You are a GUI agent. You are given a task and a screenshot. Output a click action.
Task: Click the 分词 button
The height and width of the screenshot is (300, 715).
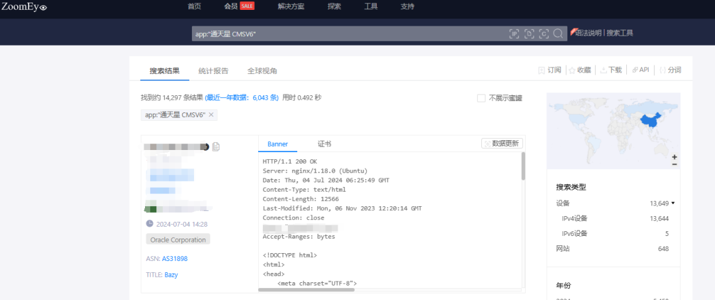click(x=670, y=70)
